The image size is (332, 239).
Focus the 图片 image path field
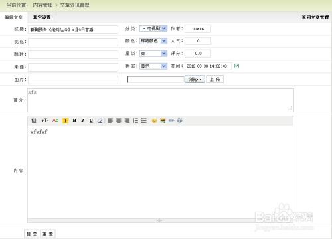click(x=73, y=80)
